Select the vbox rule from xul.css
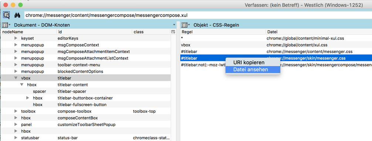The image size is (372, 141). tap(276, 45)
